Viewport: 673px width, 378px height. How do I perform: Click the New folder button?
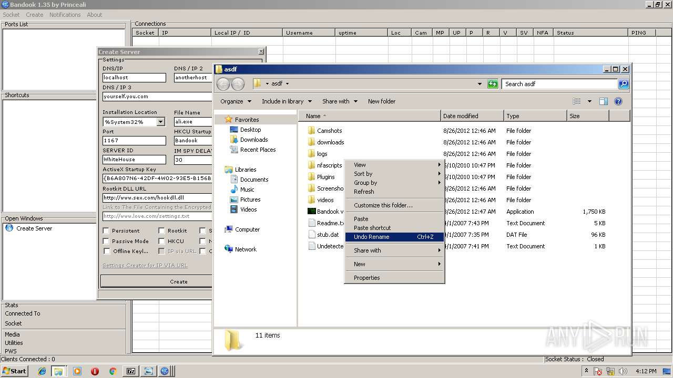[x=382, y=101]
